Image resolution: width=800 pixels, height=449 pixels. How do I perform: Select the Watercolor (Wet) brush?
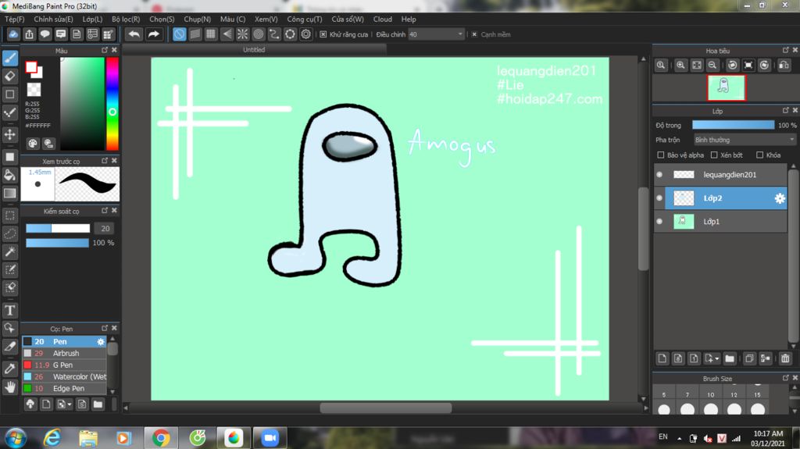65,376
